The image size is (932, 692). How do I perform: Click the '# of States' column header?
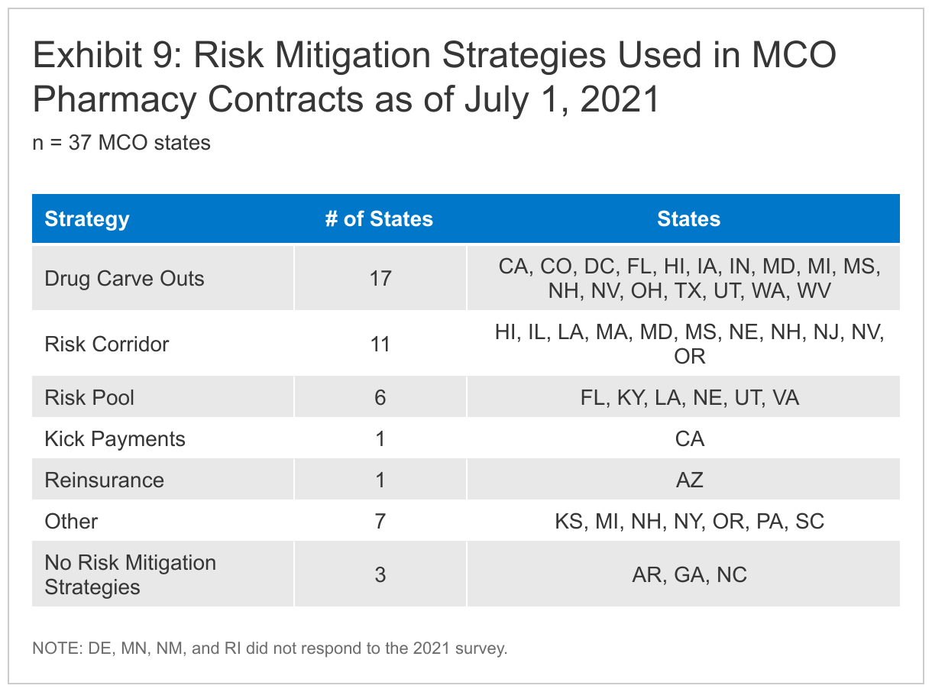[x=379, y=219]
